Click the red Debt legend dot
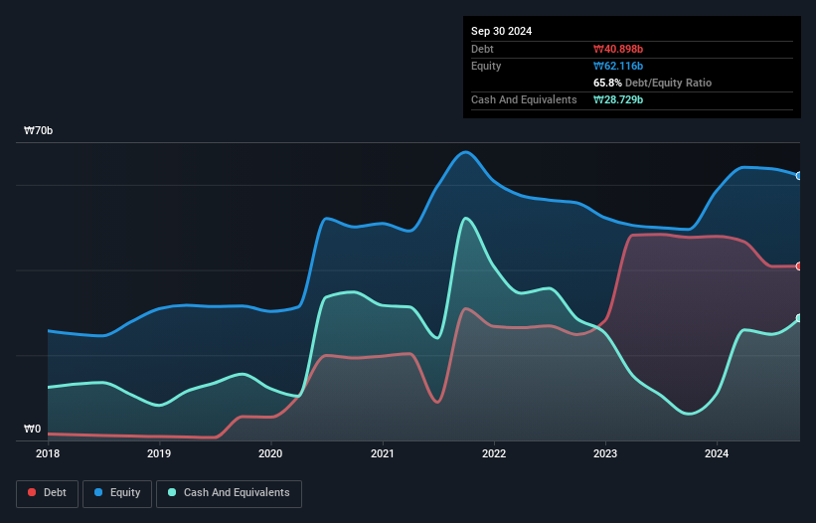 pyautogui.click(x=32, y=492)
